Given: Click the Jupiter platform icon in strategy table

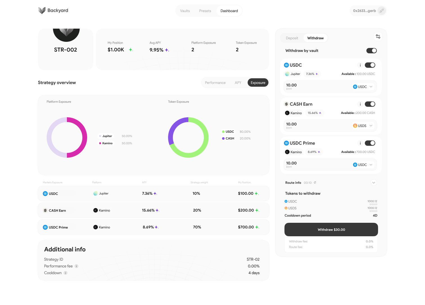Looking at the screenshot, I should [95, 193].
